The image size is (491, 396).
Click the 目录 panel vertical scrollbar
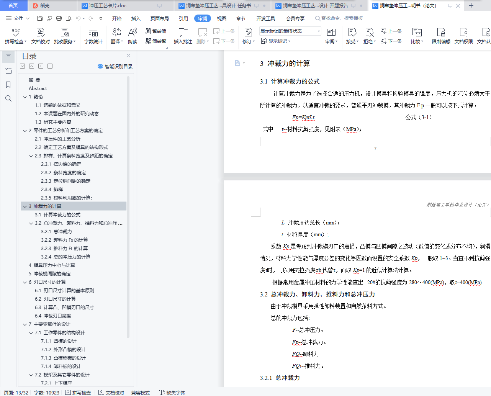tap(128, 207)
